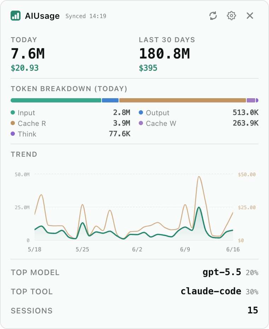Image resolution: width=269 pixels, height=329 pixels.
Task: Click the '50.0M' axis label
Action: (22, 174)
